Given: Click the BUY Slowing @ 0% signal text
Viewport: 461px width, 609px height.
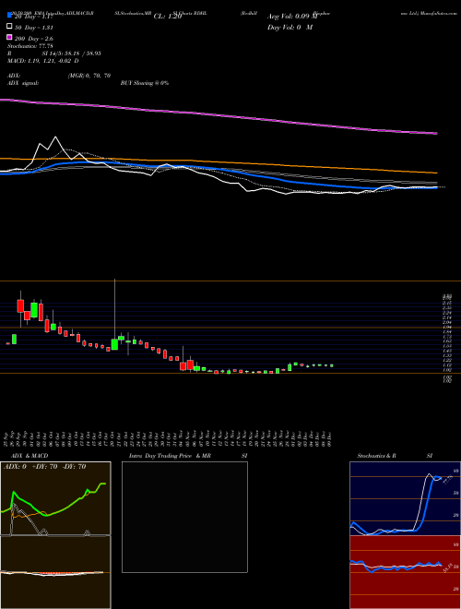Looking at the screenshot, I should [145, 83].
